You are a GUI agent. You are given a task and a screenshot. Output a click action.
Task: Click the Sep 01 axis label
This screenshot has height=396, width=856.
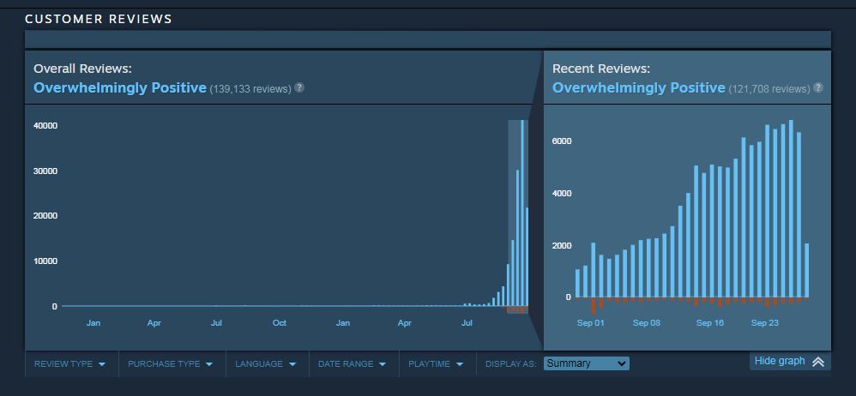[x=591, y=323]
